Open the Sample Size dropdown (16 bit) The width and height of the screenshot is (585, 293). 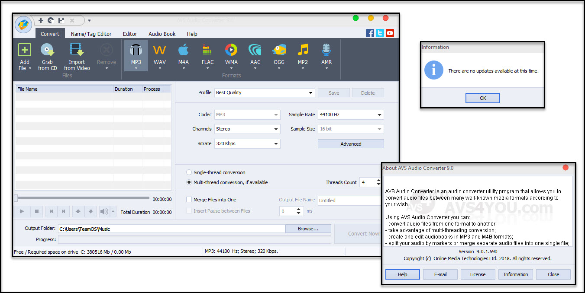pos(351,129)
